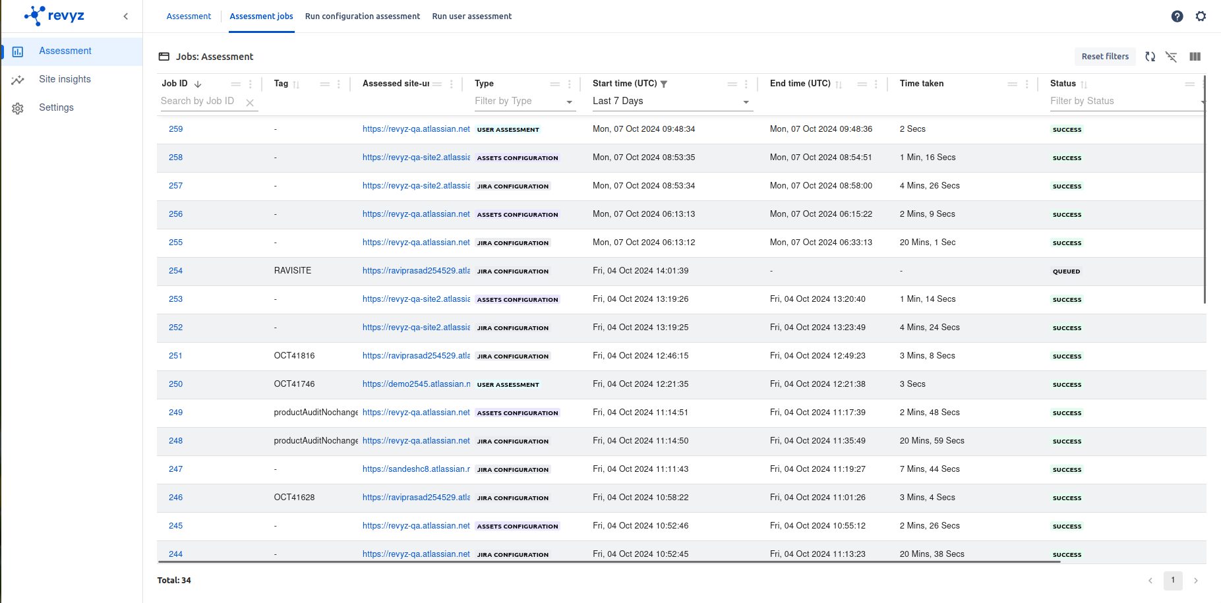This screenshot has width=1221, height=603.
Task: Click page 1 in pagination
Action: (1173, 581)
